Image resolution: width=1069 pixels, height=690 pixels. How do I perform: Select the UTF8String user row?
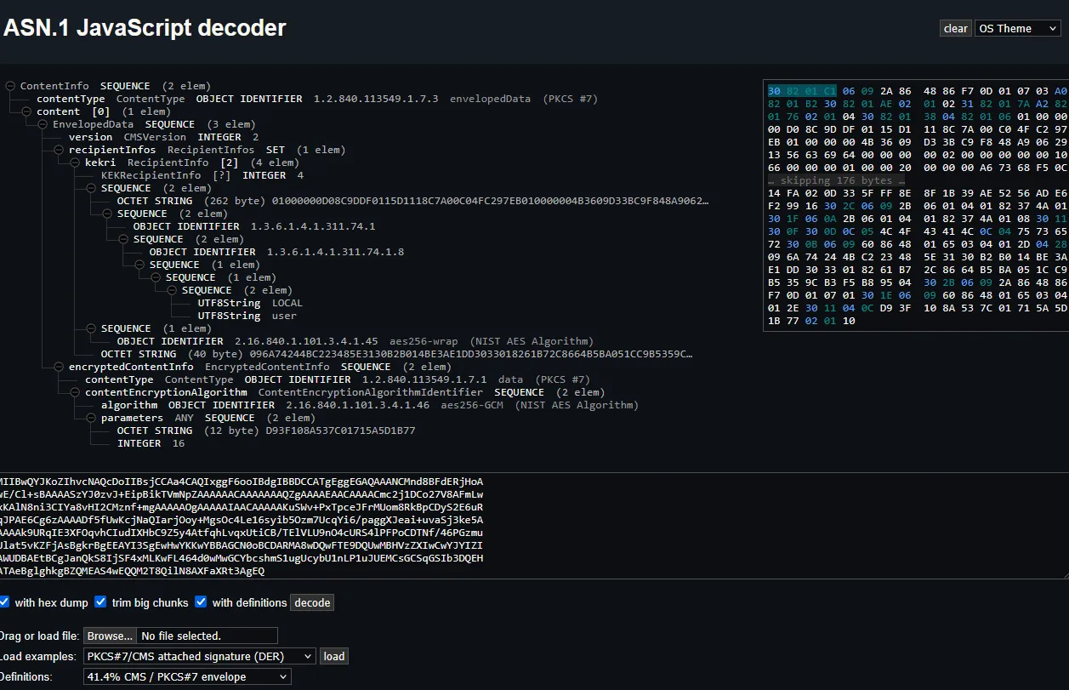tap(247, 316)
